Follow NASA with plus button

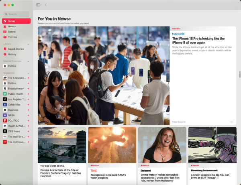(x=28, y=115)
